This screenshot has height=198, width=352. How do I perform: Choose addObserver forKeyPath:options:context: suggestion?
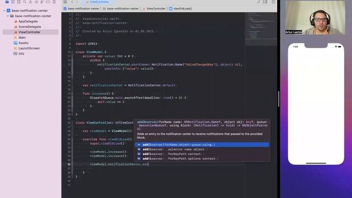coord(202,158)
